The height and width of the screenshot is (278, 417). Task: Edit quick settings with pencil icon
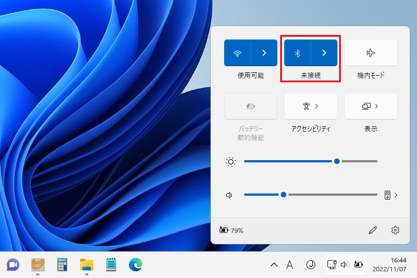pos(373,230)
